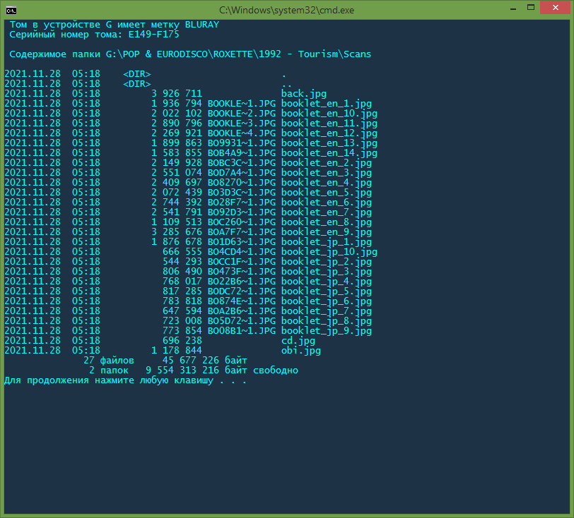Click short name BO08B1~1.JPG
Viewport: 574px width, 518px height.
tap(242, 330)
